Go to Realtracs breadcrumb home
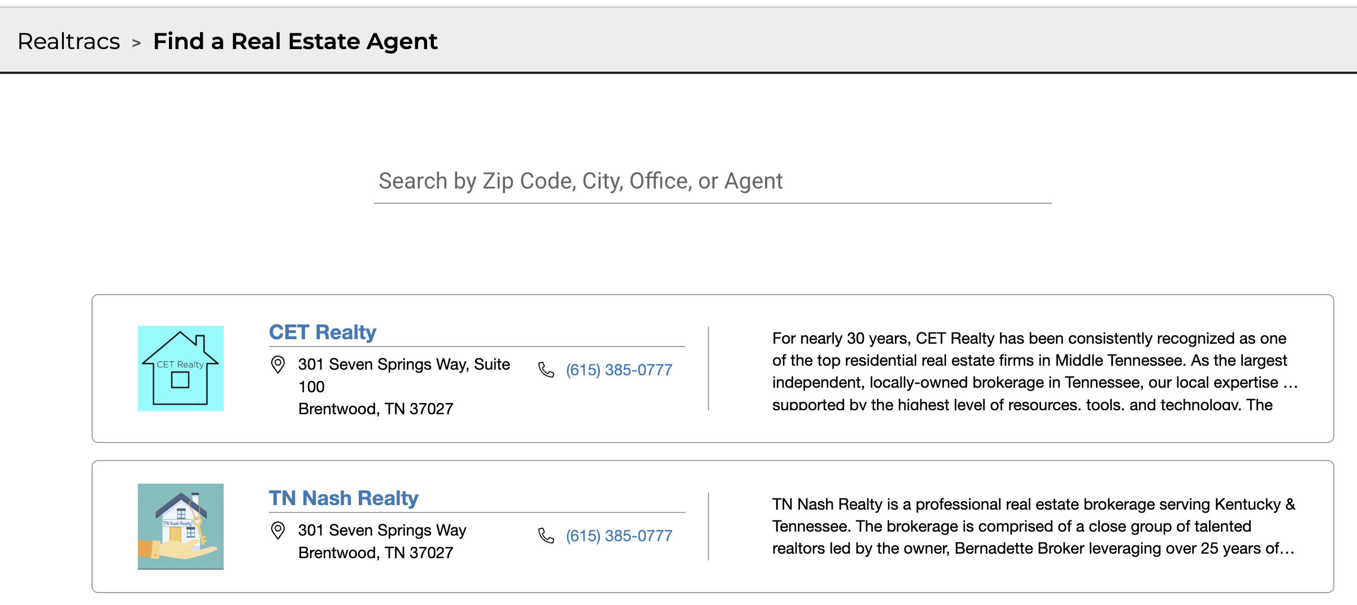 pyautogui.click(x=69, y=41)
